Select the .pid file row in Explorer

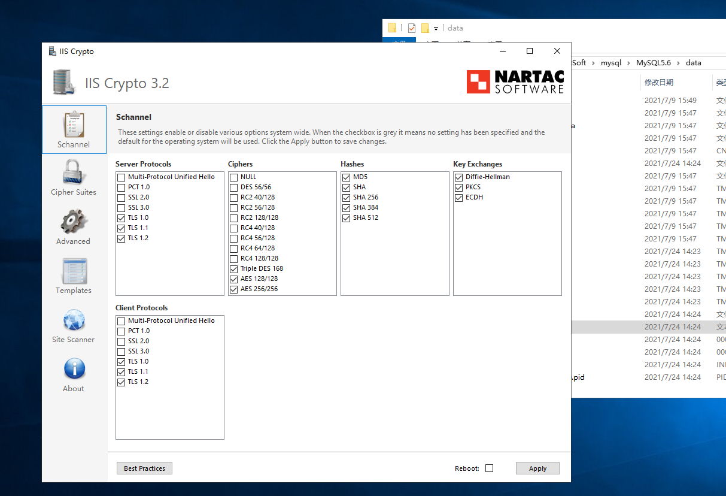point(648,377)
